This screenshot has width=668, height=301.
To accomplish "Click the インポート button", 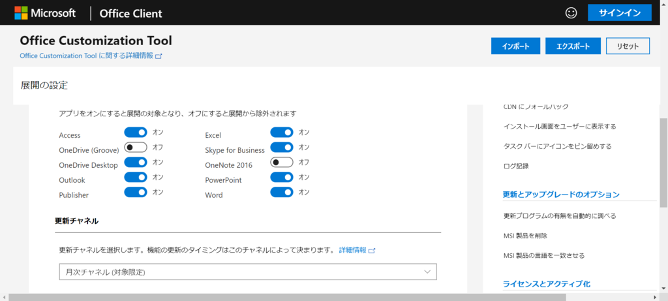I will tap(515, 46).
